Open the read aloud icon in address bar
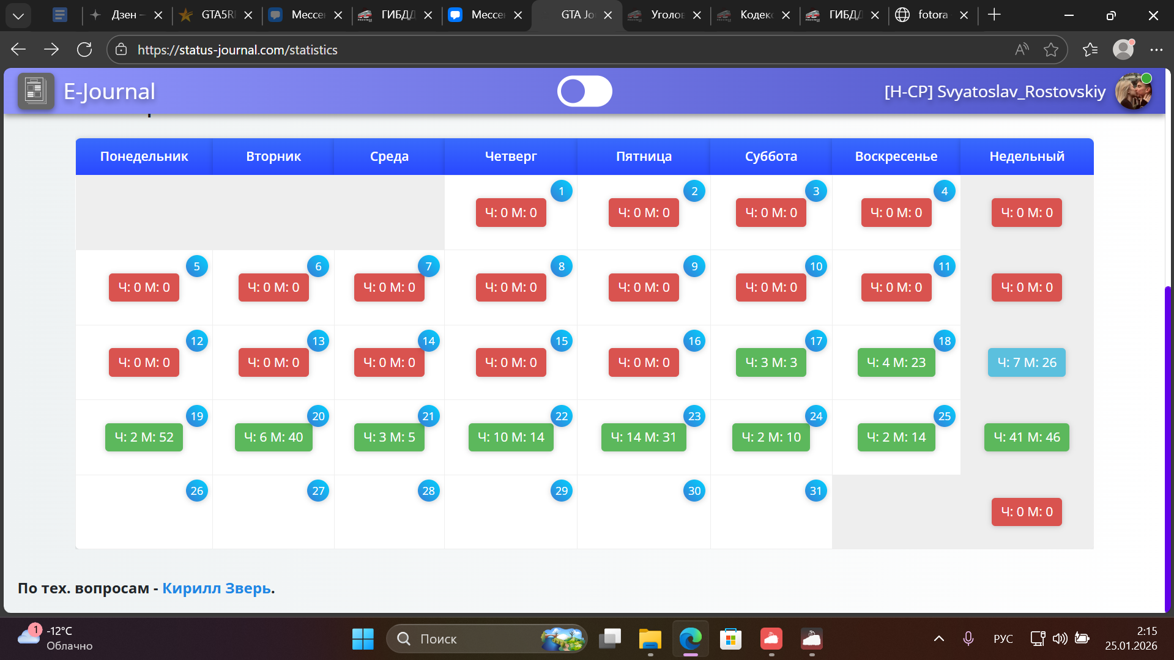The height and width of the screenshot is (660, 1174). point(1021,50)
